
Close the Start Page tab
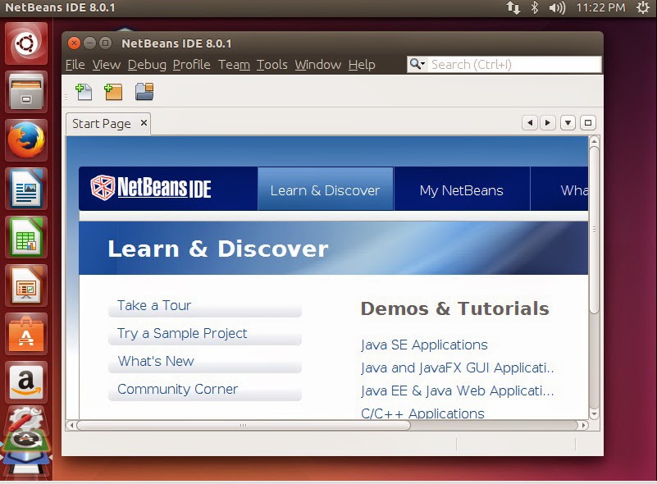[x=144, y=123]
